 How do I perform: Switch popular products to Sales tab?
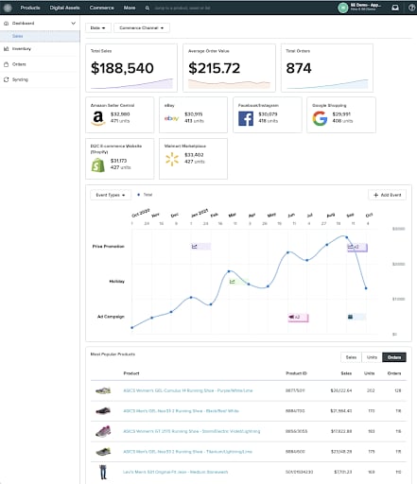click(x=351, y=357)
